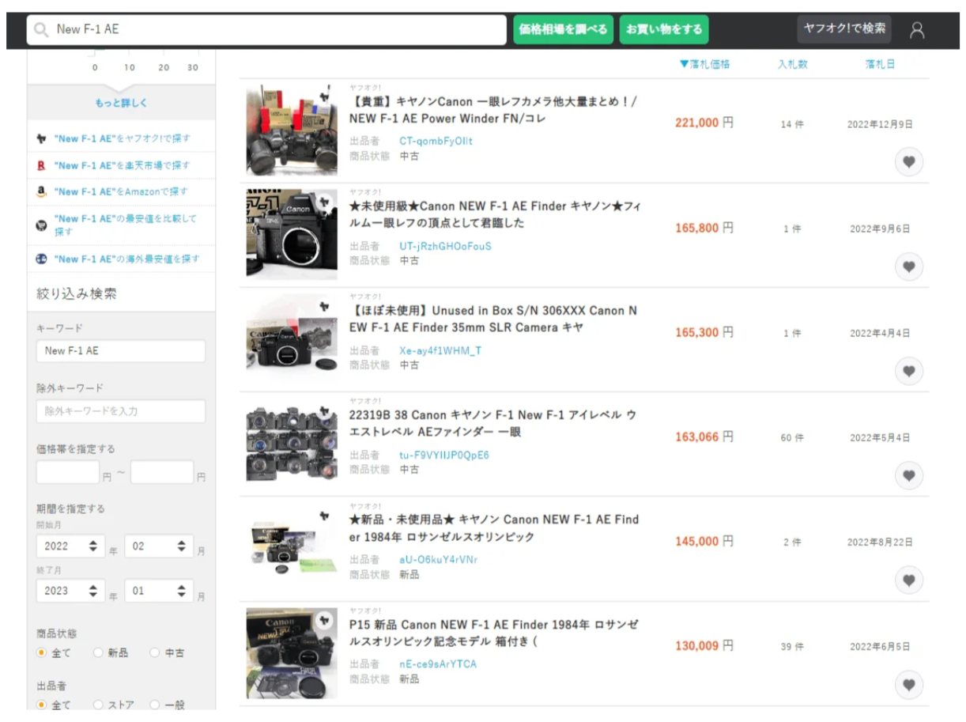The image size is (966, 722).
Task: Open "New F-1 AE"の海外最安値を探す link
Action: [127, 259]
